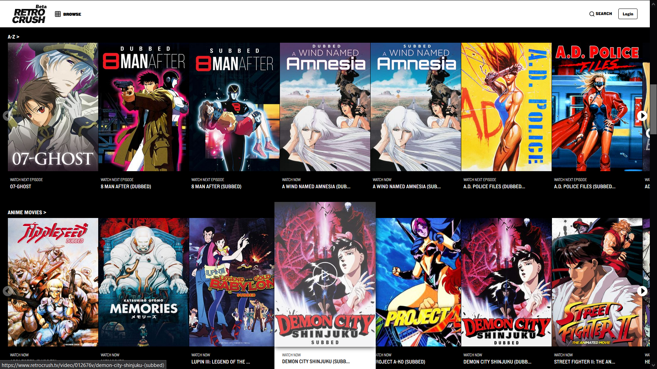Image resolution: width=657 pixels, height=369 pixels.
Task: Open SEARCH in the header
Action: pyautogui.click(x=604, y=14)
